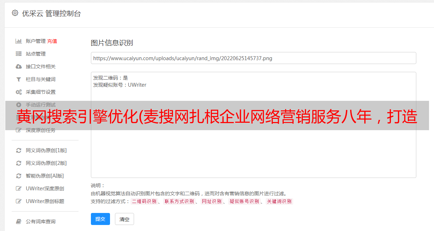Click the result line 发现二维码：是

111,78
